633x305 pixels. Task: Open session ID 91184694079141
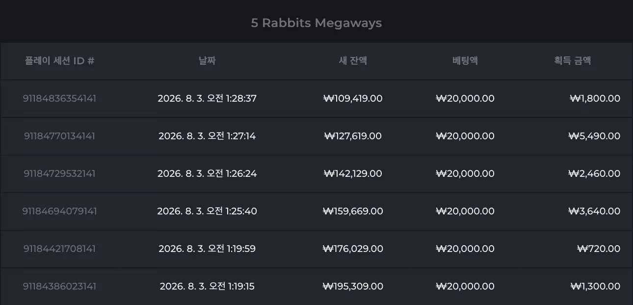pos(59,211)
